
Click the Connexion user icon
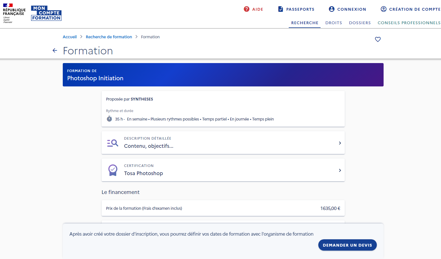point(332,9)
